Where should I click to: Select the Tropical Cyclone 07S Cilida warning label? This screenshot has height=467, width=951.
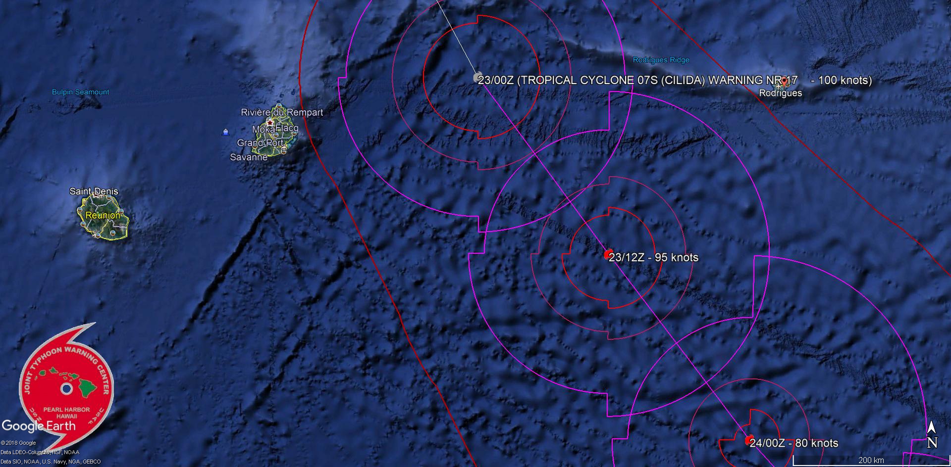[x=675, y=80]
